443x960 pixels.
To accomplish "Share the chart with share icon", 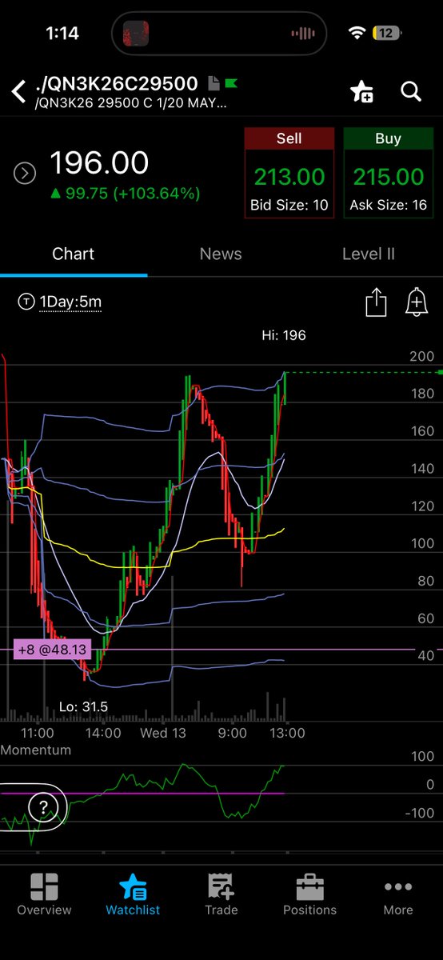I will pos(376,302).
